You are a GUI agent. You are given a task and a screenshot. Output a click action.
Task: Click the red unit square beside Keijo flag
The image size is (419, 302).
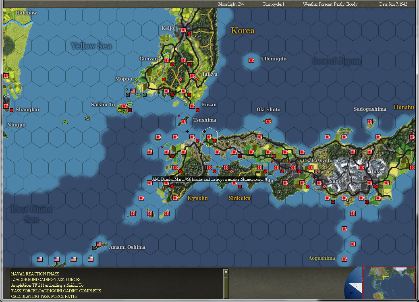pyautogui.click(x=189, y=34)
